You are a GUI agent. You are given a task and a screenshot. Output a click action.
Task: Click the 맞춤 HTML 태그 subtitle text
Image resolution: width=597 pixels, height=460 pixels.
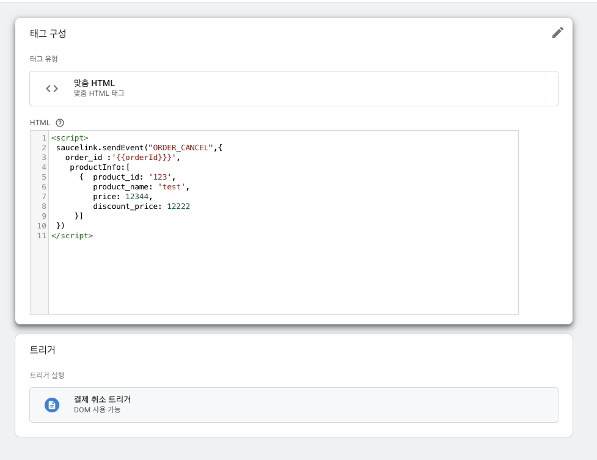click(99, 93)
